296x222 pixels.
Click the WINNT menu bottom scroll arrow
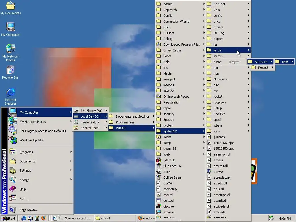180,220
